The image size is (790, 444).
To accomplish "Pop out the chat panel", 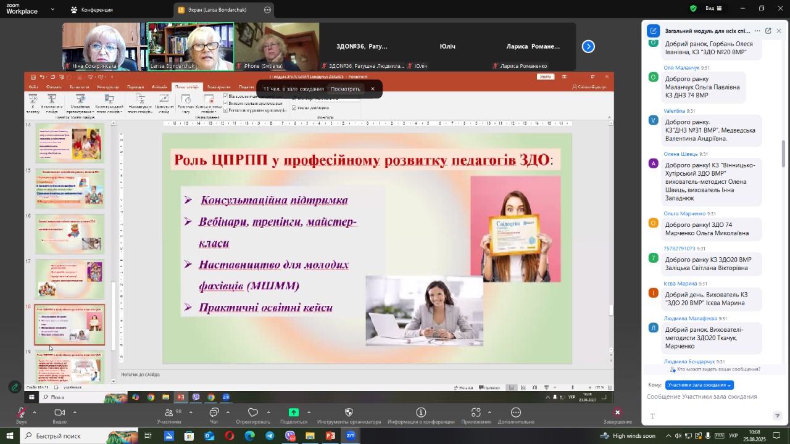I will pos(768,31).
